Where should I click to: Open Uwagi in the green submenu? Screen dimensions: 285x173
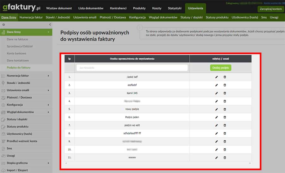tap(274, 17)
